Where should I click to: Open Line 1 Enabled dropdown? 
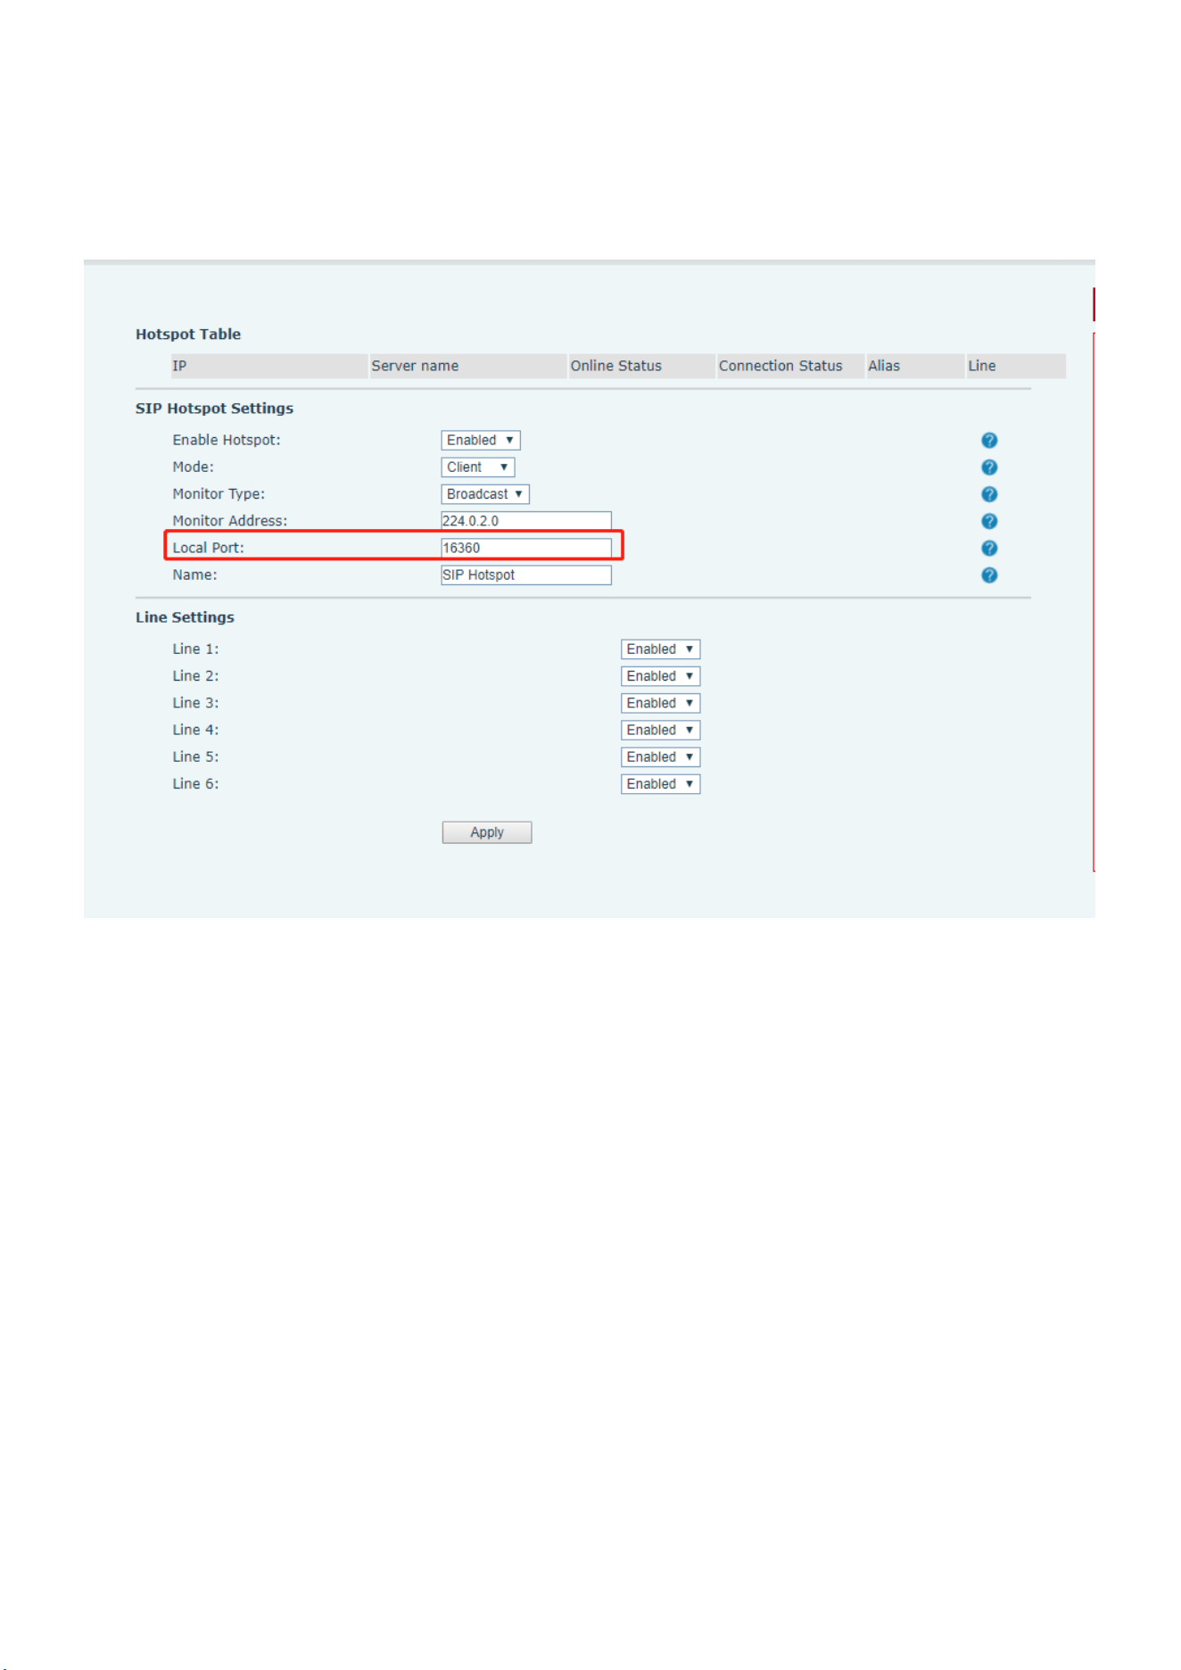(x=660, y=649)
